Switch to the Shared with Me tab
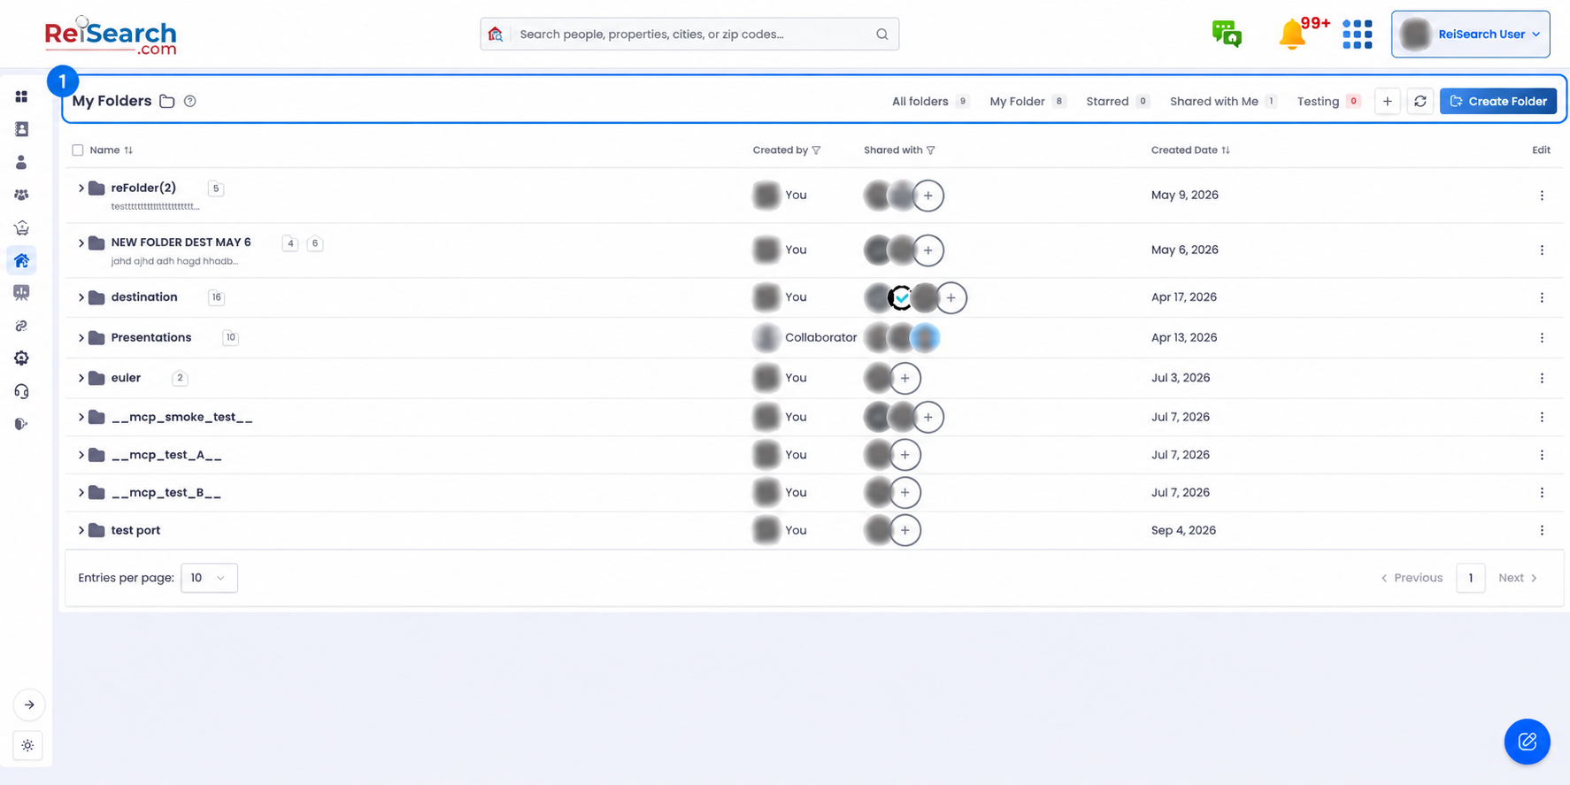The height and width of the screenshot is (785, 1570). pyautogui.click(x=1223, y=102)
